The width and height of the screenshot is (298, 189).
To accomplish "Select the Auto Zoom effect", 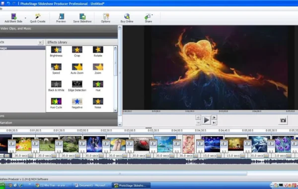I will coord(77,69).
